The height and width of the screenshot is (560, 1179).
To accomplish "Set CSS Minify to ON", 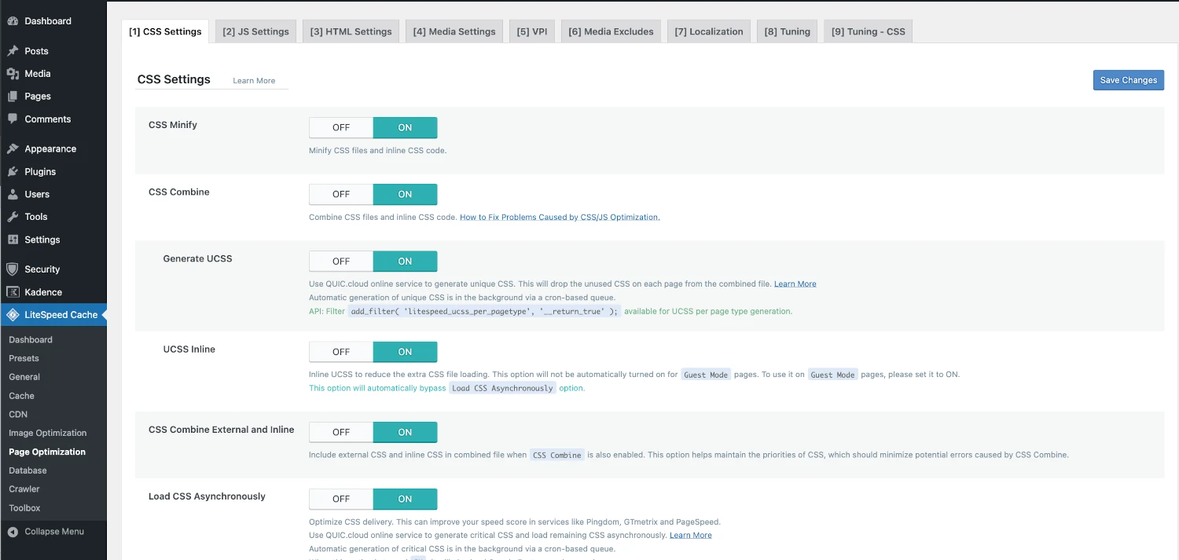I will pos(405,127).
